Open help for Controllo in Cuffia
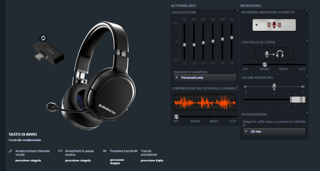This screenshot has width=320, height=171. (306, 41)
